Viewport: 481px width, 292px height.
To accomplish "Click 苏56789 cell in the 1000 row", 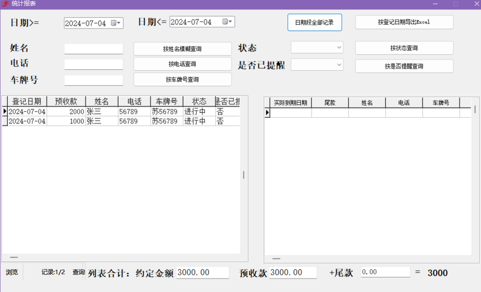I will (x=167, y=121).
